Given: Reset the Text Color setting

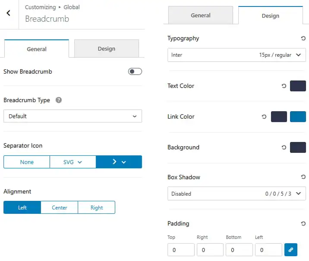Looking at the screenshot, I should [284, 86].
